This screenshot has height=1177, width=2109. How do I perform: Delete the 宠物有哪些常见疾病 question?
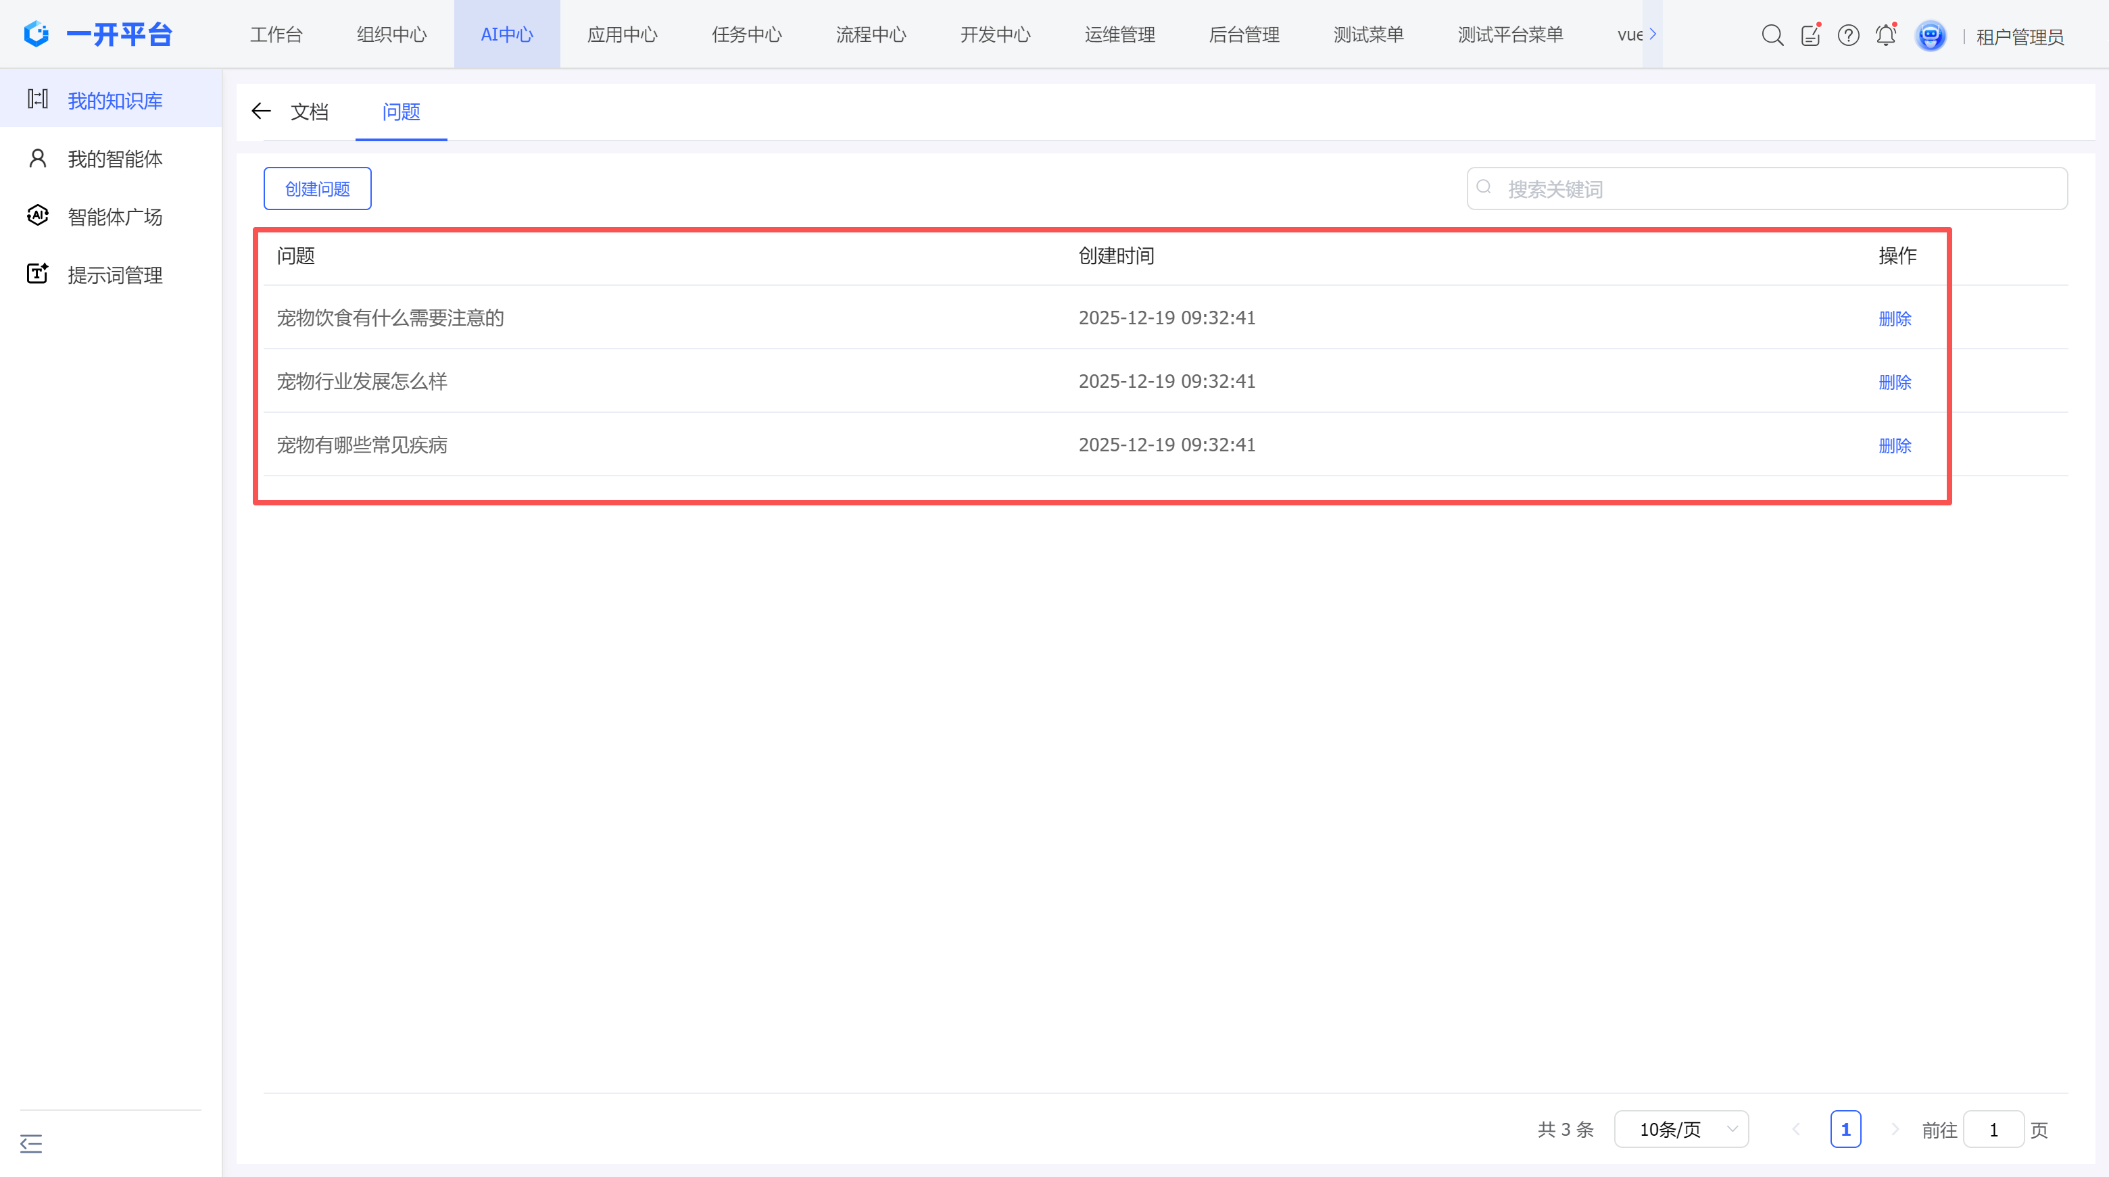1895,446
